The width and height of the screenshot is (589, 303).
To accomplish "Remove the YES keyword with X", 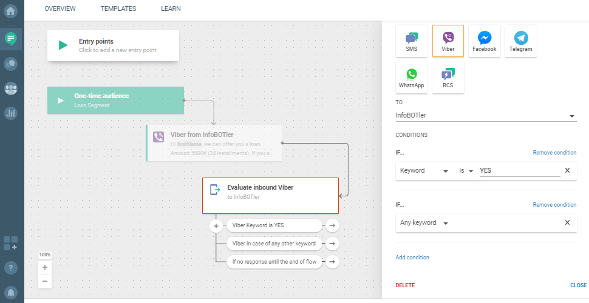I will [x=567, y=171].
